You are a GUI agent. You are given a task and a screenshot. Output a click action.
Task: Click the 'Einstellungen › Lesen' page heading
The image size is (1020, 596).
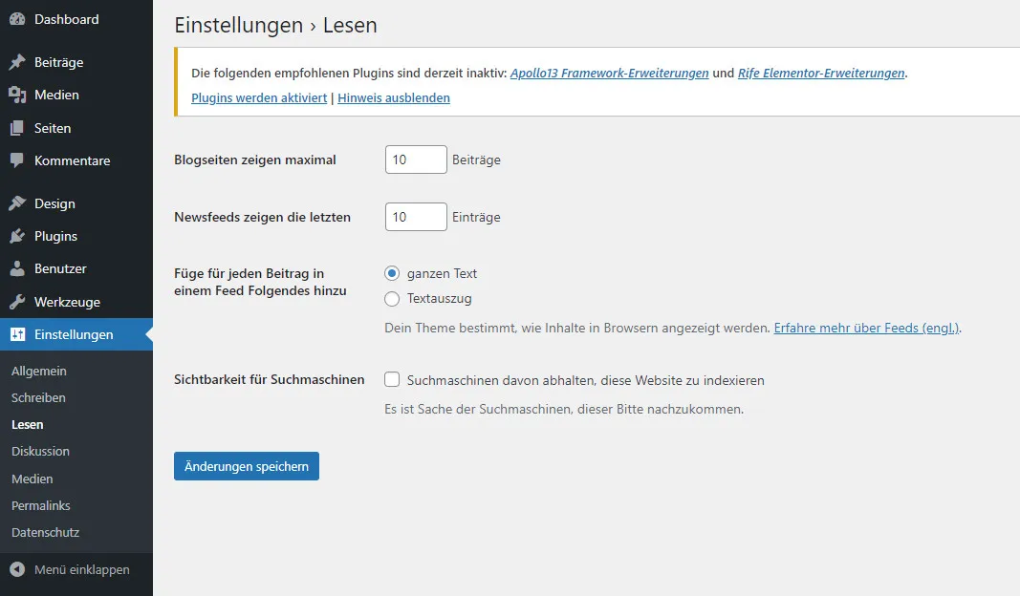tap(276, 26)
